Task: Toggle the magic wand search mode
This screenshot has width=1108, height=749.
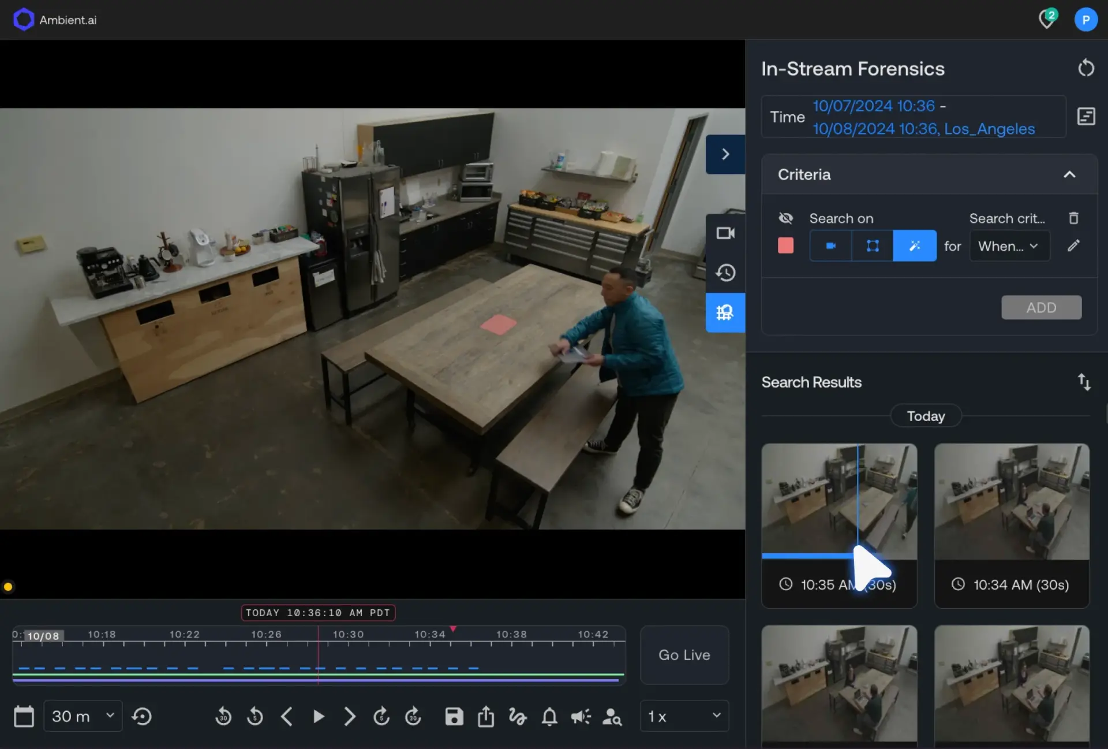Action: click(x=914, y=245)
